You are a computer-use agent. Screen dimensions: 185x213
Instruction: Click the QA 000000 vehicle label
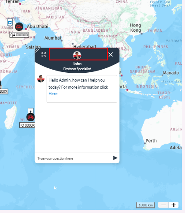click(x=19, y=35)
